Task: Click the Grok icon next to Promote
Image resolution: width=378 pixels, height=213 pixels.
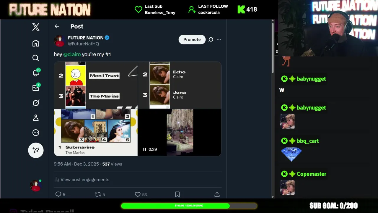Action: (x=211, y=39)
